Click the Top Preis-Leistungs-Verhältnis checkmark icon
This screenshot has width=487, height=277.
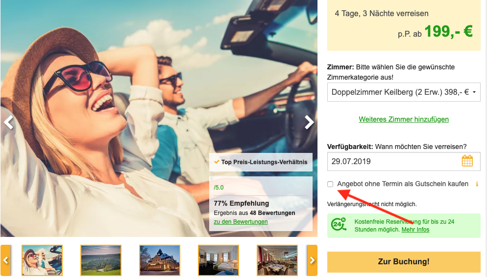pos(217,162)
